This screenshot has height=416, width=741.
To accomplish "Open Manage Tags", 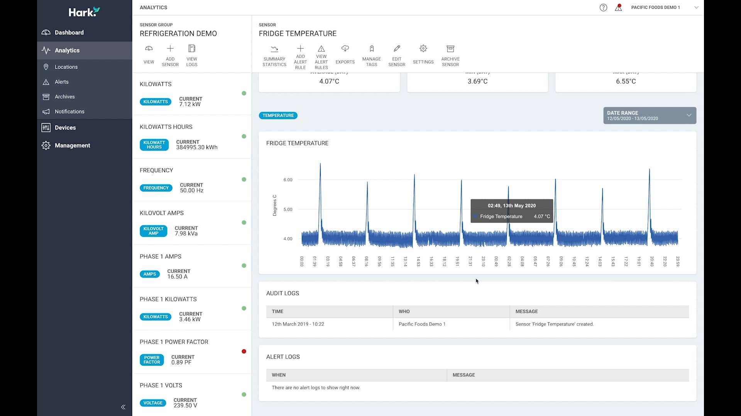I will [371, 55].
